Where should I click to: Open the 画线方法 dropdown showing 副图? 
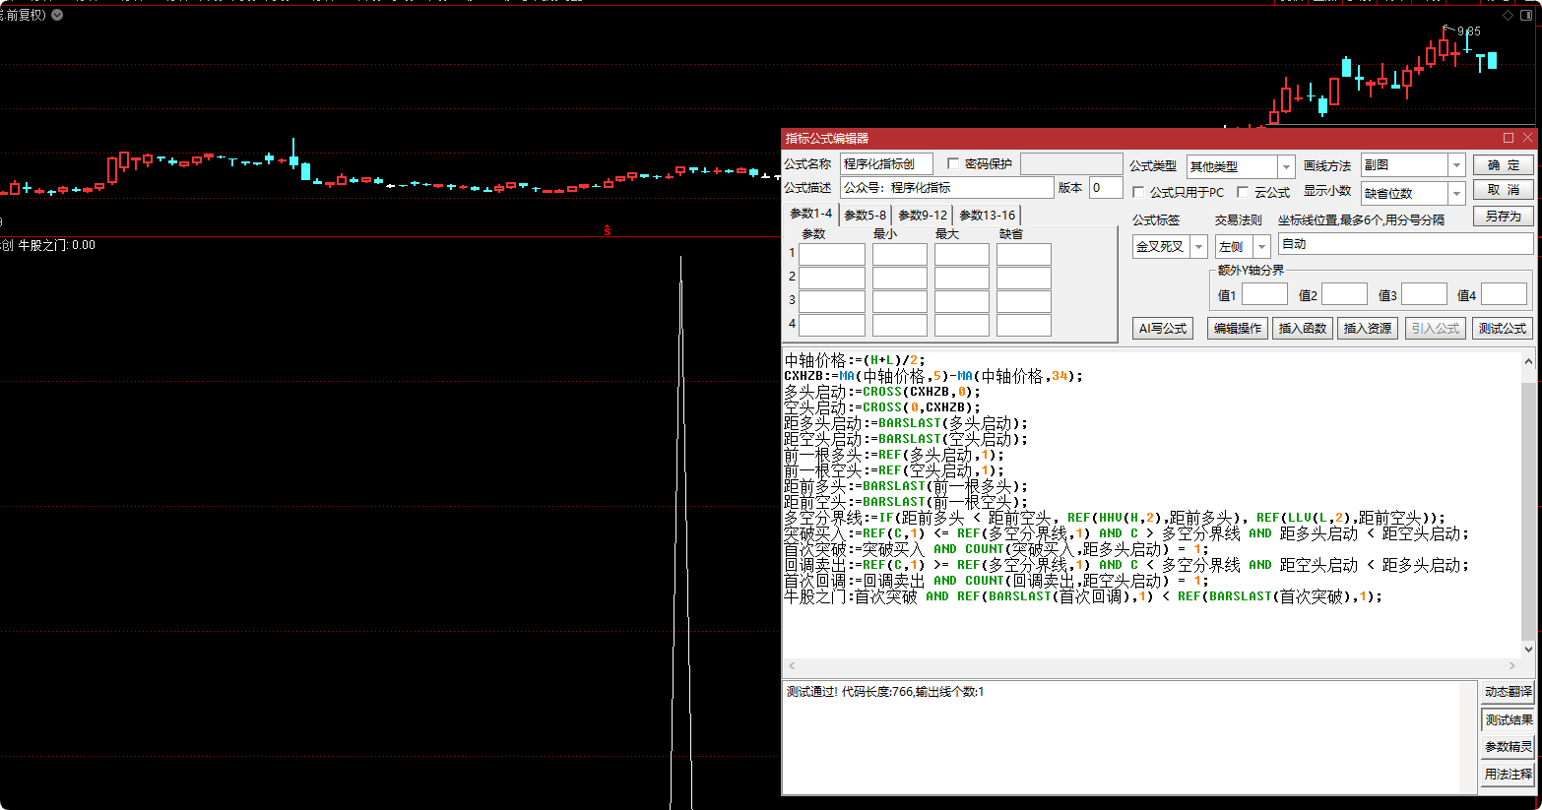tap(1457, 165)
